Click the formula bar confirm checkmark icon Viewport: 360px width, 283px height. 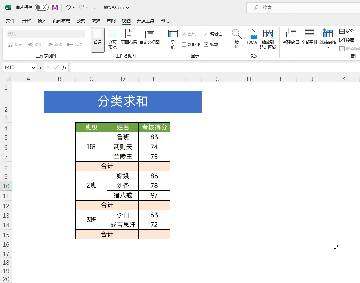pos(56,67)
